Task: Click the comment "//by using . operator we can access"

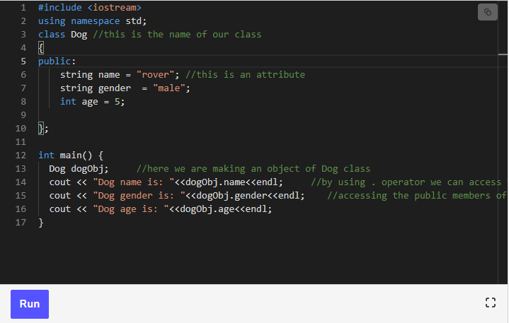Action: click(x=406, y=182)
